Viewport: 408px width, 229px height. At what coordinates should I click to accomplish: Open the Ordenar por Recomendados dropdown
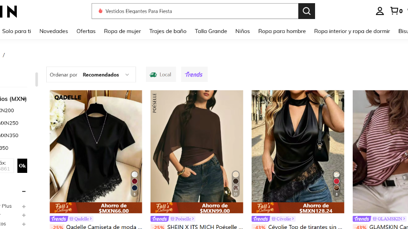click(x=91, y=75)
